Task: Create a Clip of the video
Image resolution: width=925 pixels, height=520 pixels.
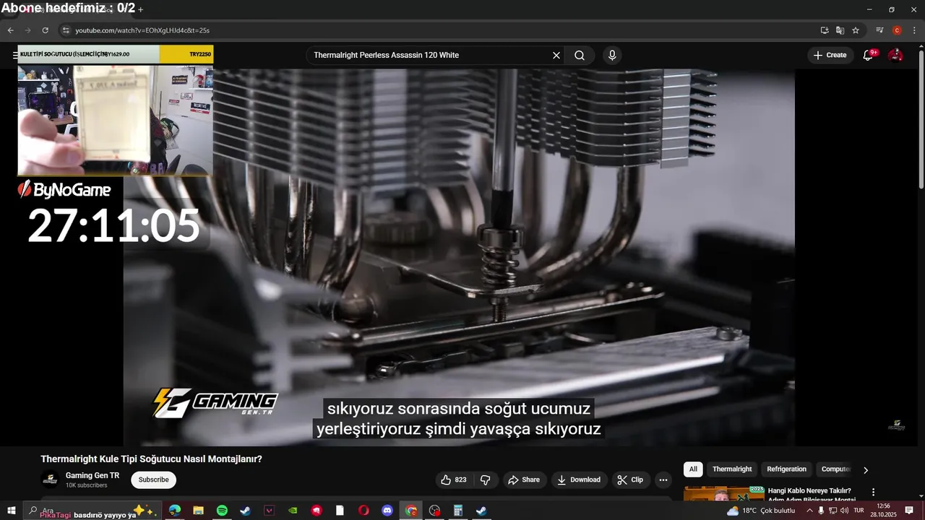Action: pyautogui.click(x=630, y=480)
